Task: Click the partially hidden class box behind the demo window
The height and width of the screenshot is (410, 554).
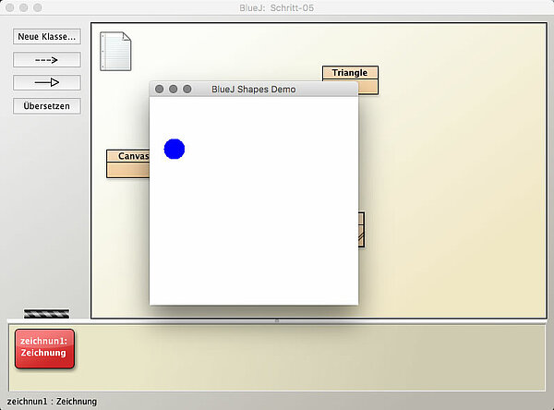Action: [361, 230]
